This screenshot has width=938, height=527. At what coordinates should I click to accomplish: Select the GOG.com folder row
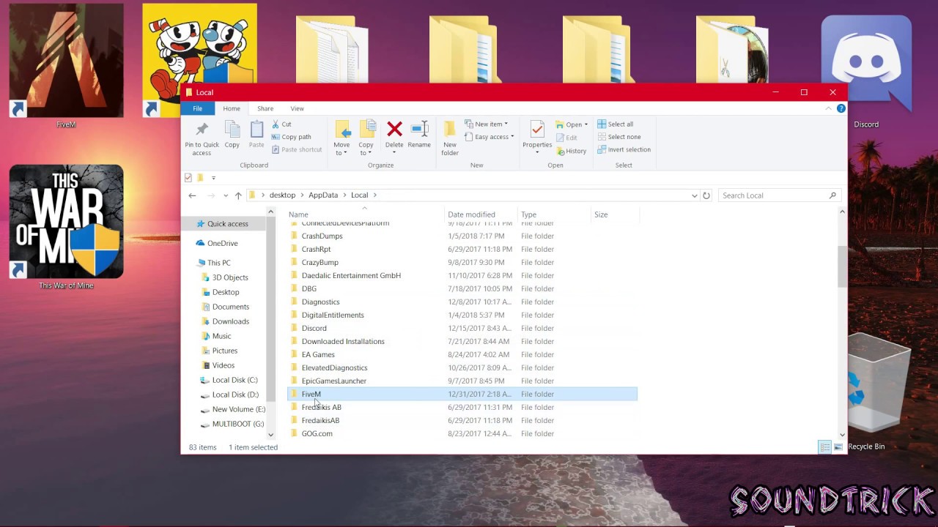(x=462, y=433)
